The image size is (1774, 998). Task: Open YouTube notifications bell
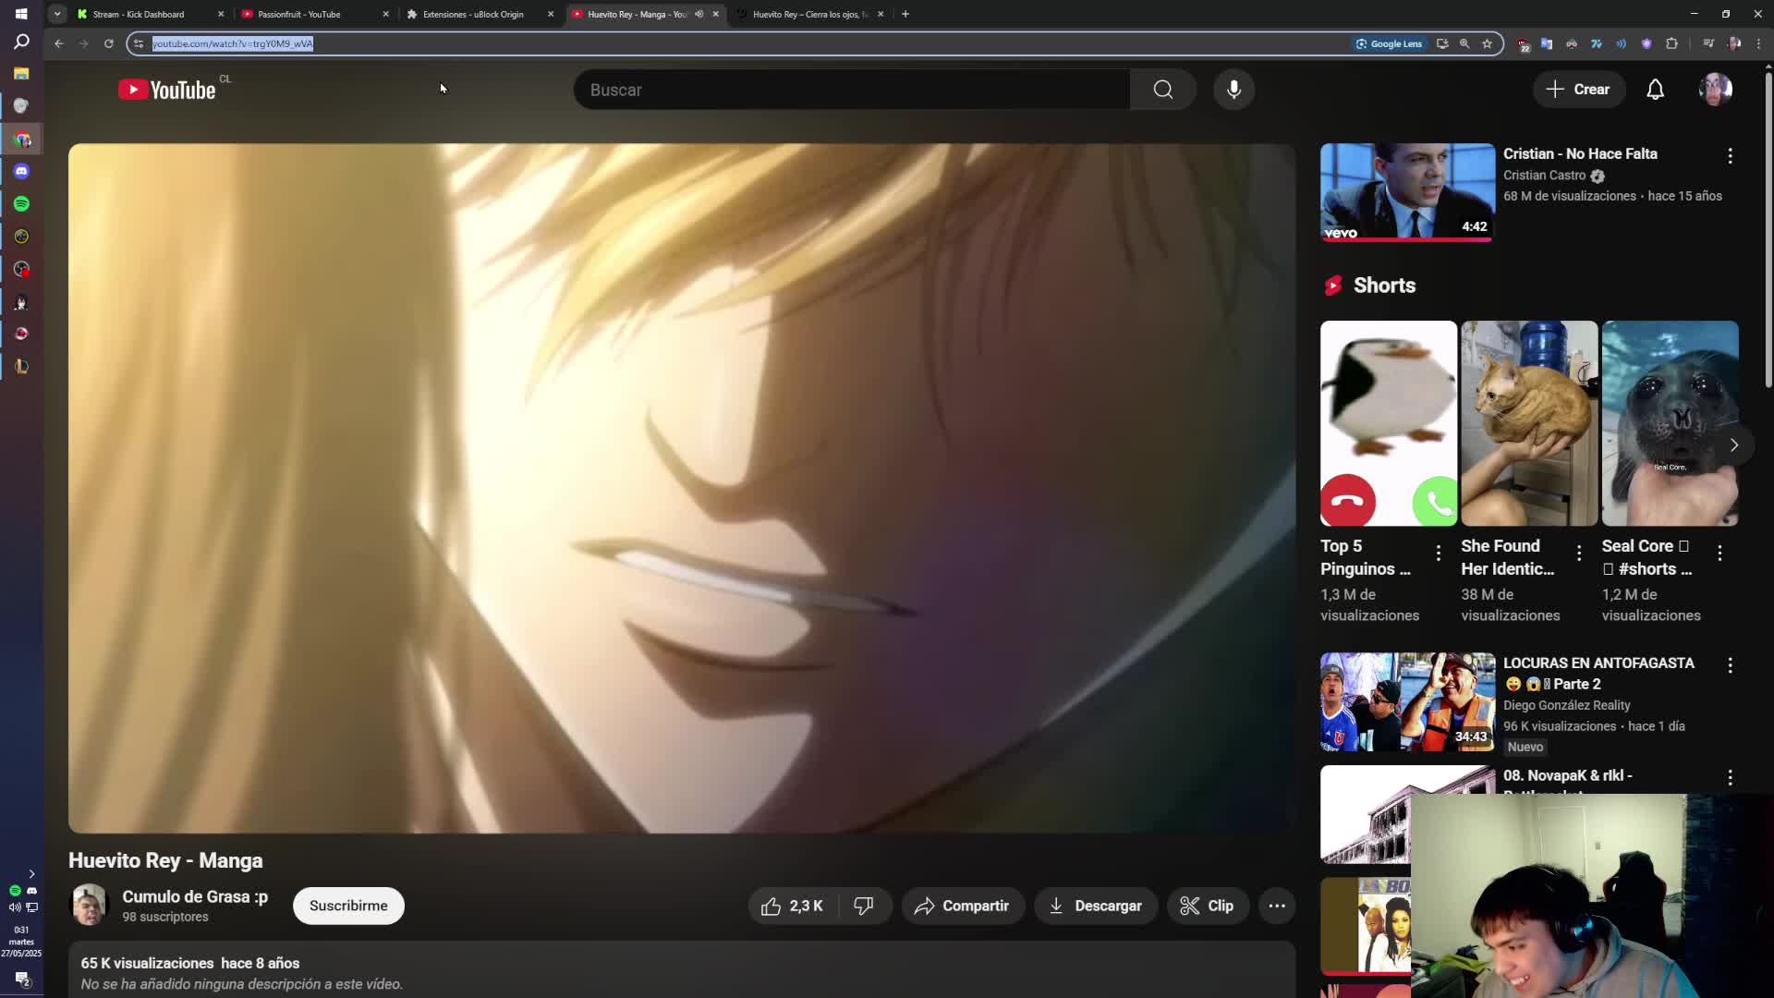click(1655, 90)
